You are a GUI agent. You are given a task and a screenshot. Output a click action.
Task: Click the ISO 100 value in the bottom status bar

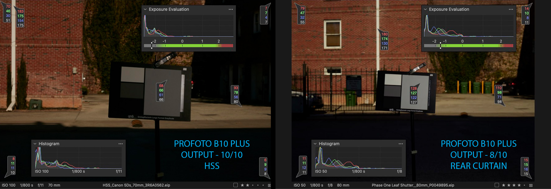click(9, 185)
